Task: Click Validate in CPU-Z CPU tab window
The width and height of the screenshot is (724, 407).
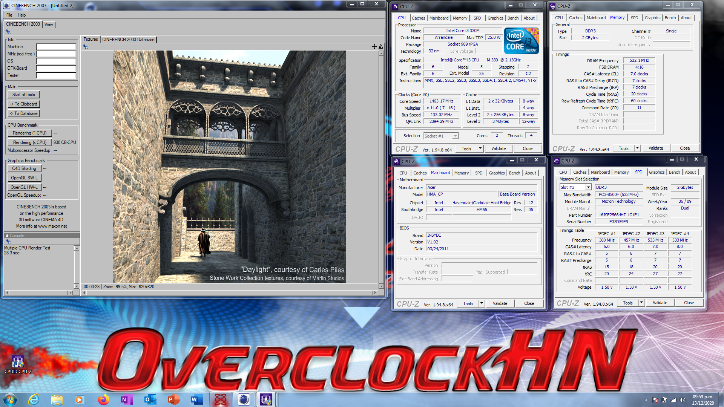Action: click(x=499, y=148)
